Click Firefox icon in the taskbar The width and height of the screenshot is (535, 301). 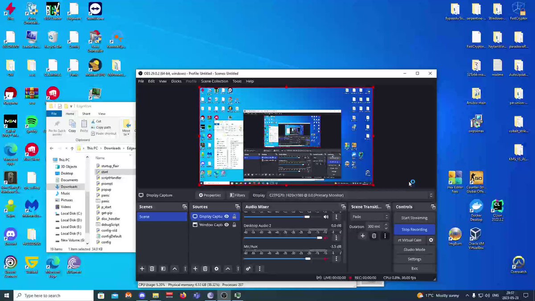pyautogui.click(x=183, y=295)
